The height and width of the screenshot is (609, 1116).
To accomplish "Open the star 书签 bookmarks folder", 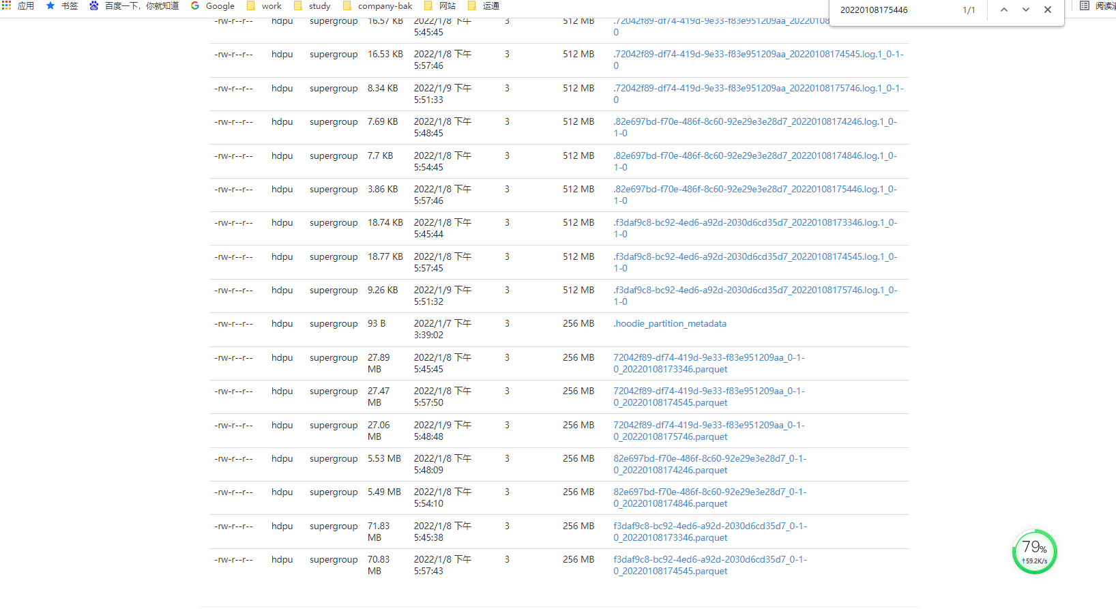I will pos(61,5).
